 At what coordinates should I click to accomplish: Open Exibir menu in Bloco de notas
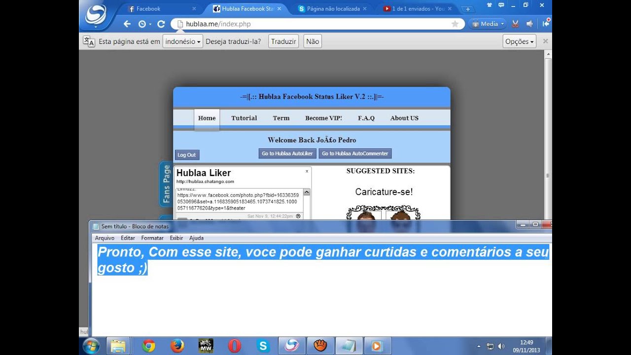(176, 238)
